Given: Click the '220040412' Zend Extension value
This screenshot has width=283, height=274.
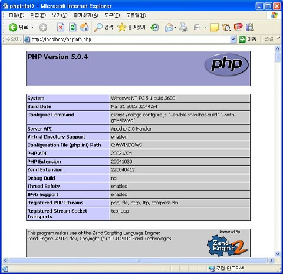Looking at the screenshot, I should pyautogui.click(x=123, y=169).
